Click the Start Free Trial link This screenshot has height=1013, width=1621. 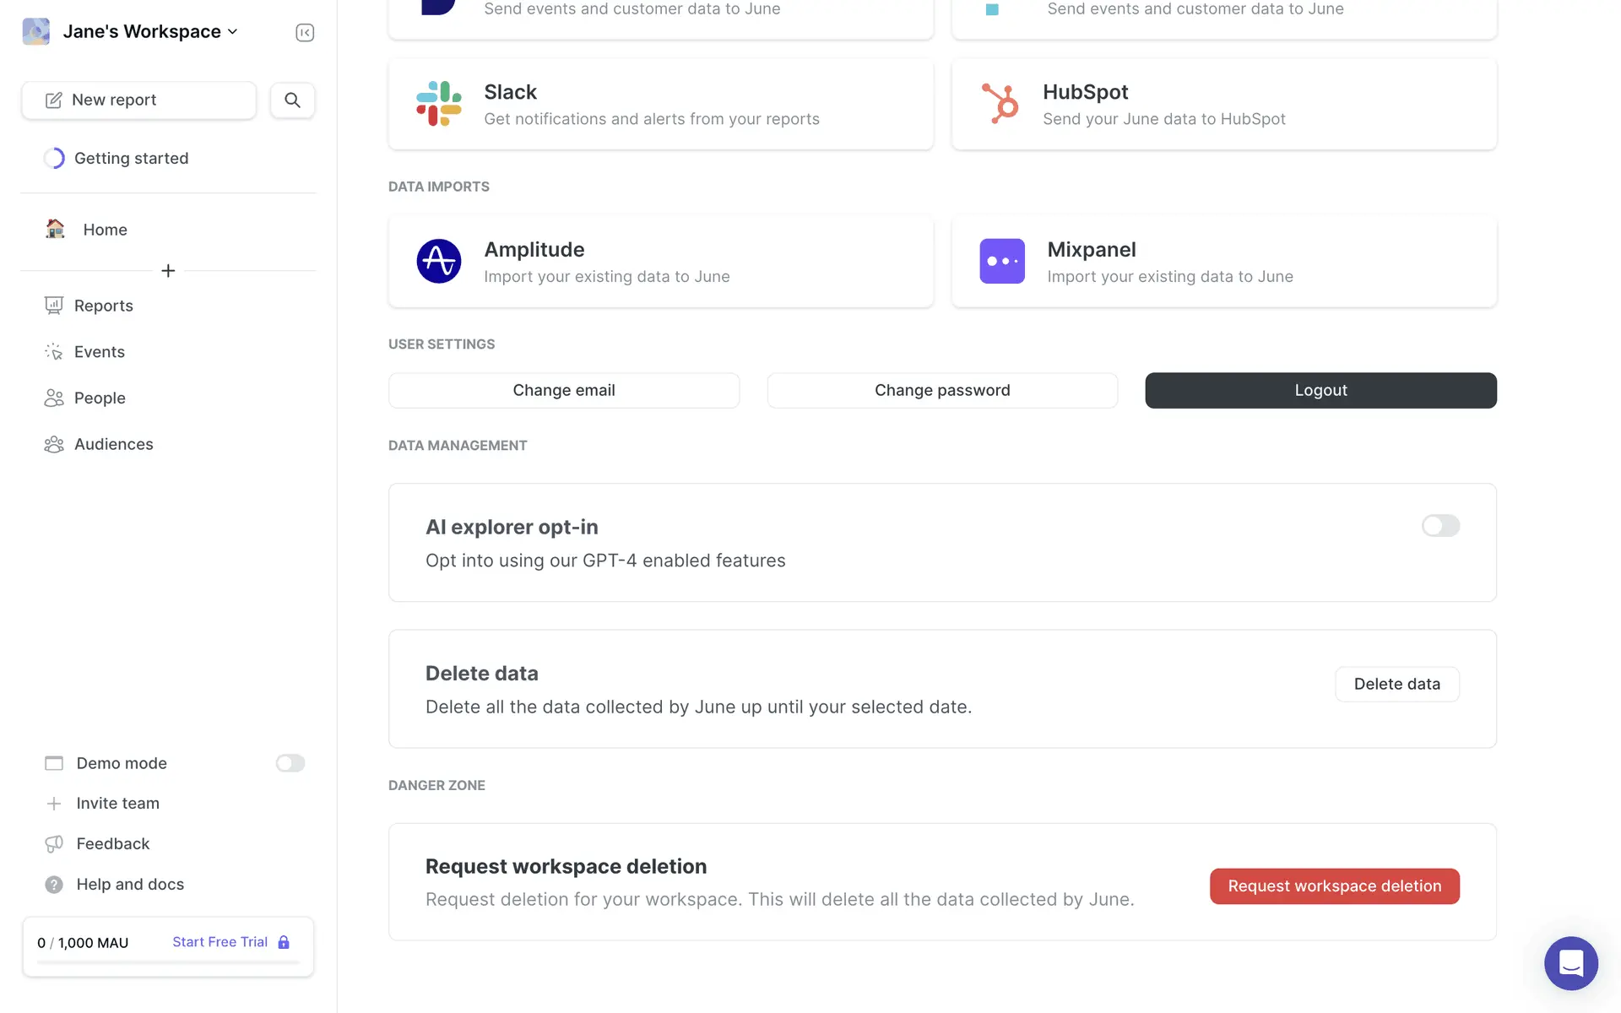click(220, 942)
